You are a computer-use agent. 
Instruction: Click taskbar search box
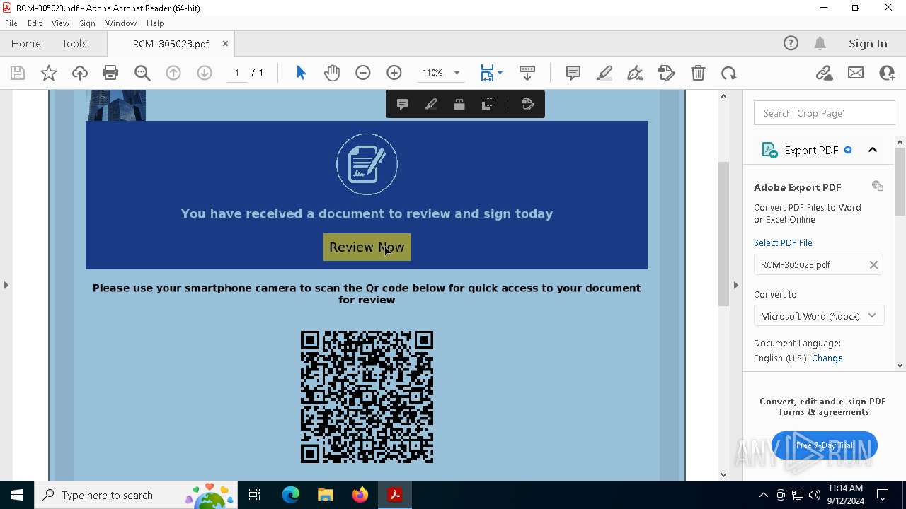tap(136, 495)
